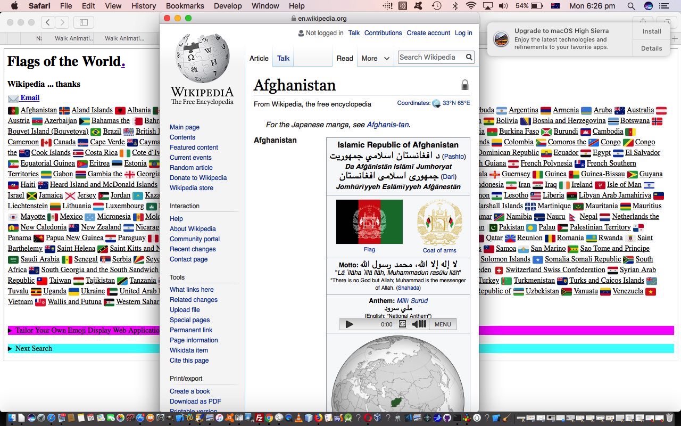Click the Log in link
The height and width of the screenshot is (426, 681).
click(463, 33)
